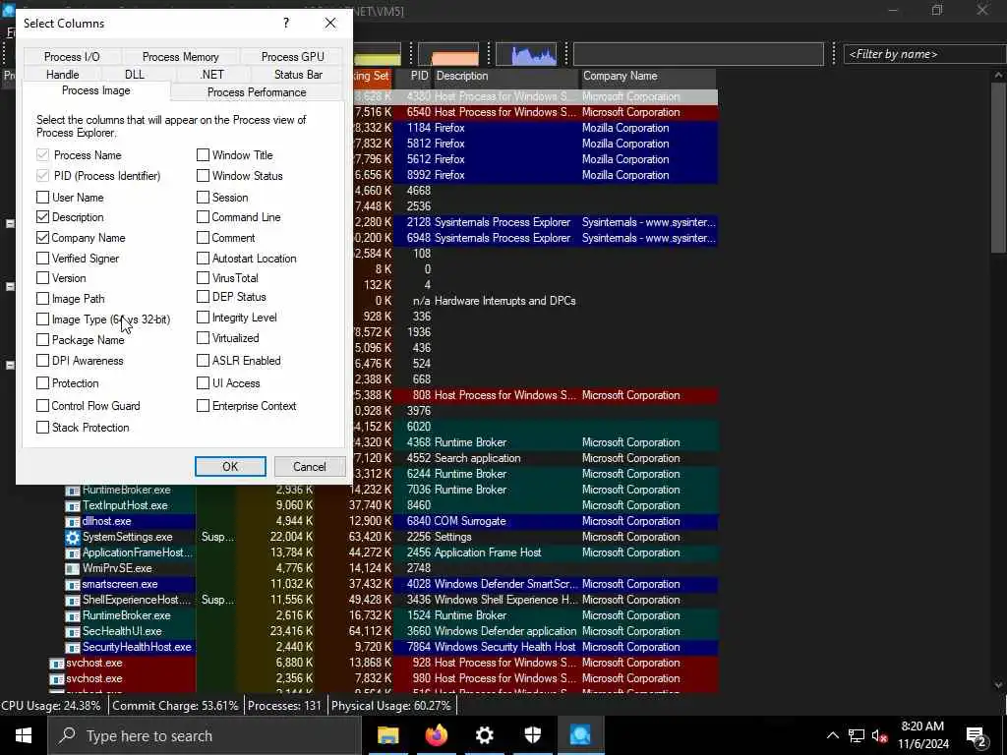
Task: Enable the User Name column checkbox
Action: click(43, 197)
